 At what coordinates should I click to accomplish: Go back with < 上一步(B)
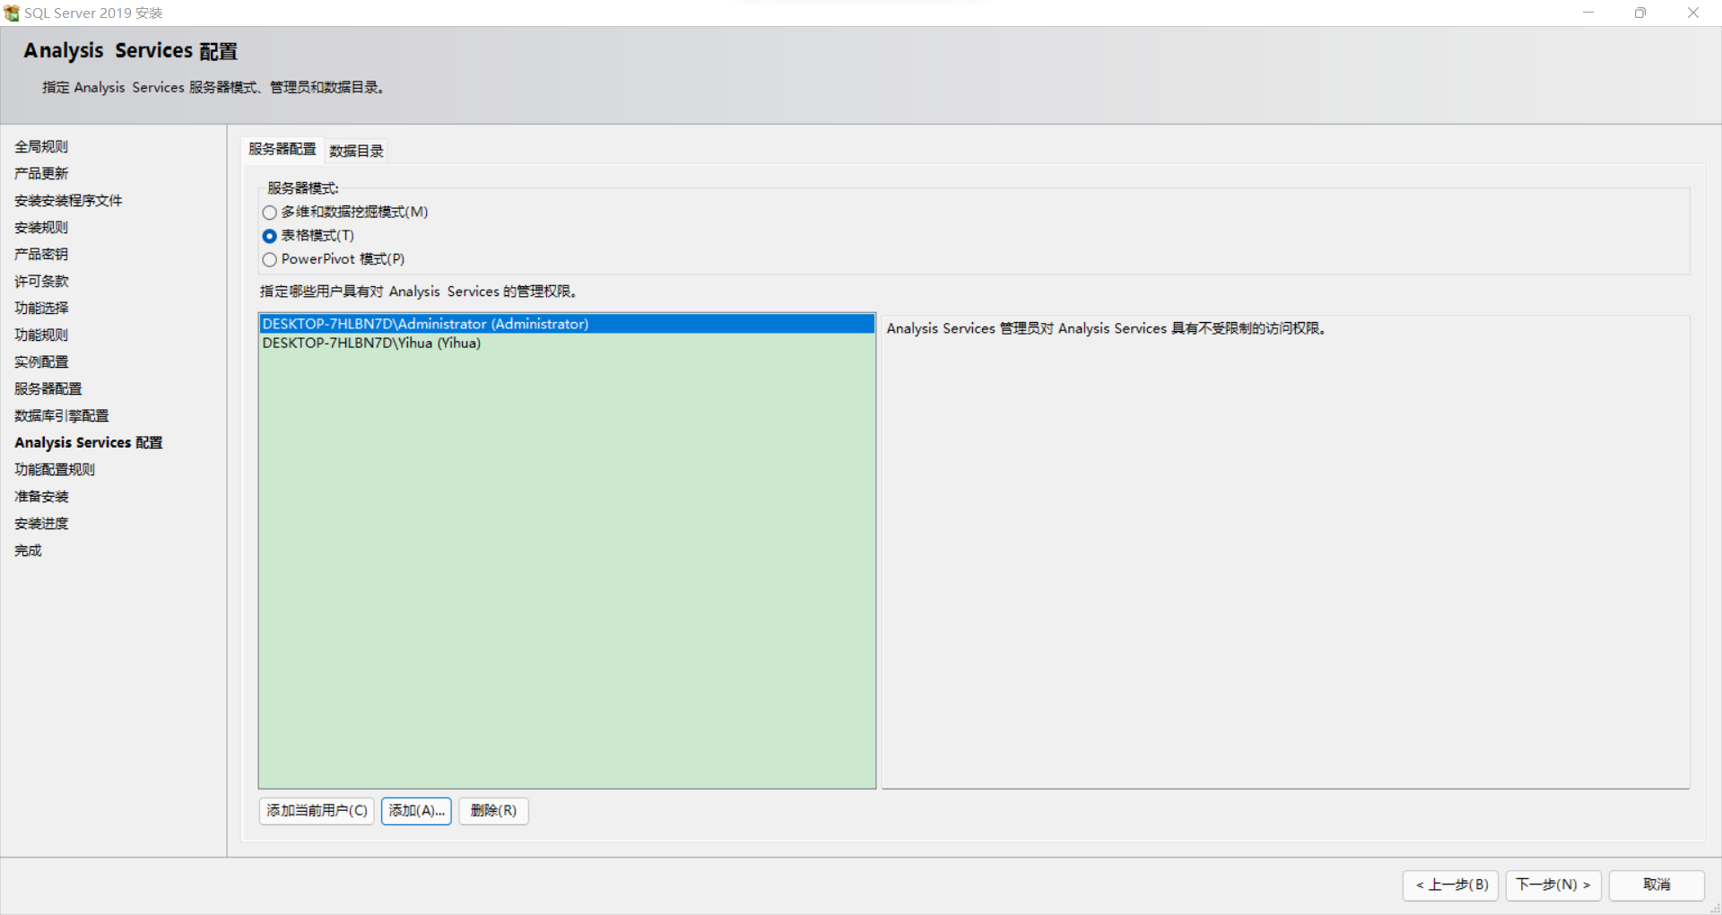pyautogui.click(x=1450, y=885)
